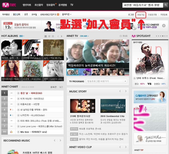
Task: Select large grid view in Hot Albums
Action: pos(46,36)
